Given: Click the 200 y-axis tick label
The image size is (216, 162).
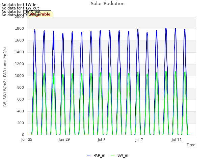Looking at the screenshot, I should [x=21, y=123].
